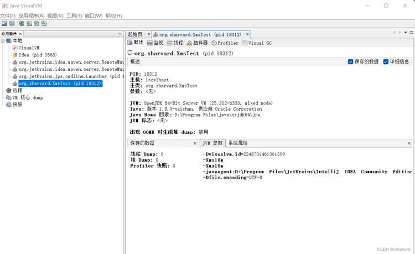The image size is (415, 254).
Task: Minimize the 应用程序 side panel
Action: tap(120, 34)
